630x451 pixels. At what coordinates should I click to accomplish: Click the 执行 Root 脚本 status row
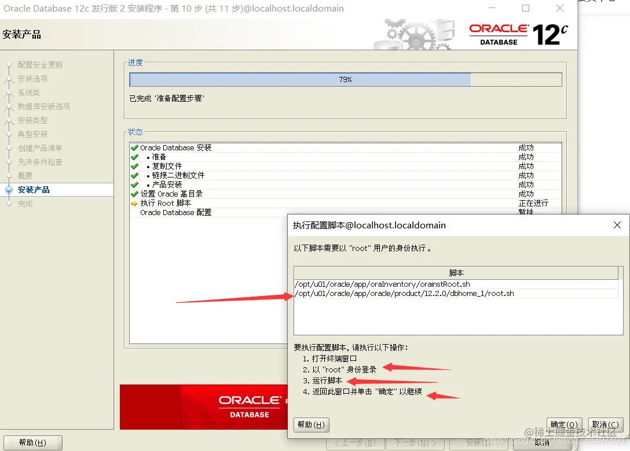[x=346, y=204]
